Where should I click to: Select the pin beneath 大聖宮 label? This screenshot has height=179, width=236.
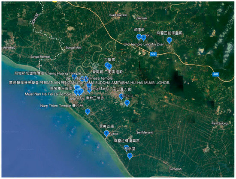[109, 67]
